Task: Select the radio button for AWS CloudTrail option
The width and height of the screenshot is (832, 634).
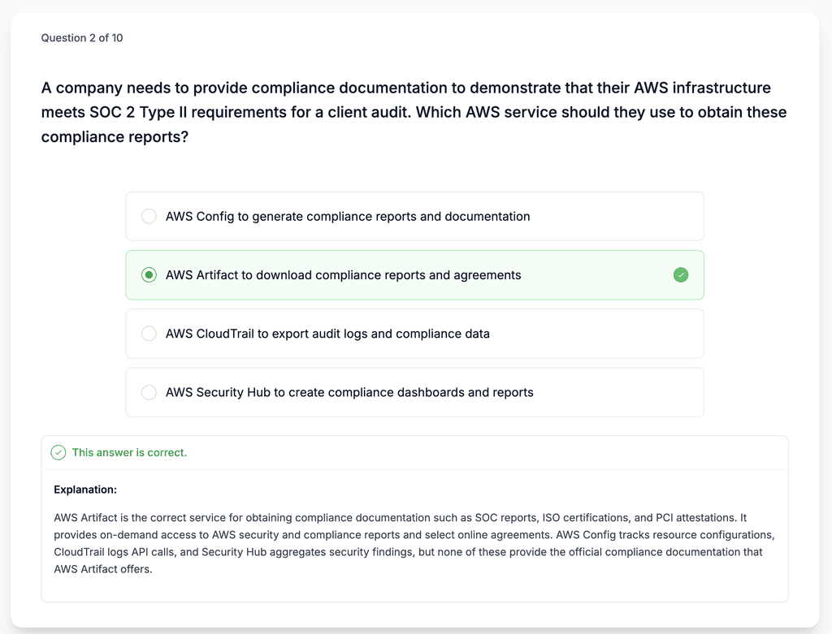Action: click(149, 333)
